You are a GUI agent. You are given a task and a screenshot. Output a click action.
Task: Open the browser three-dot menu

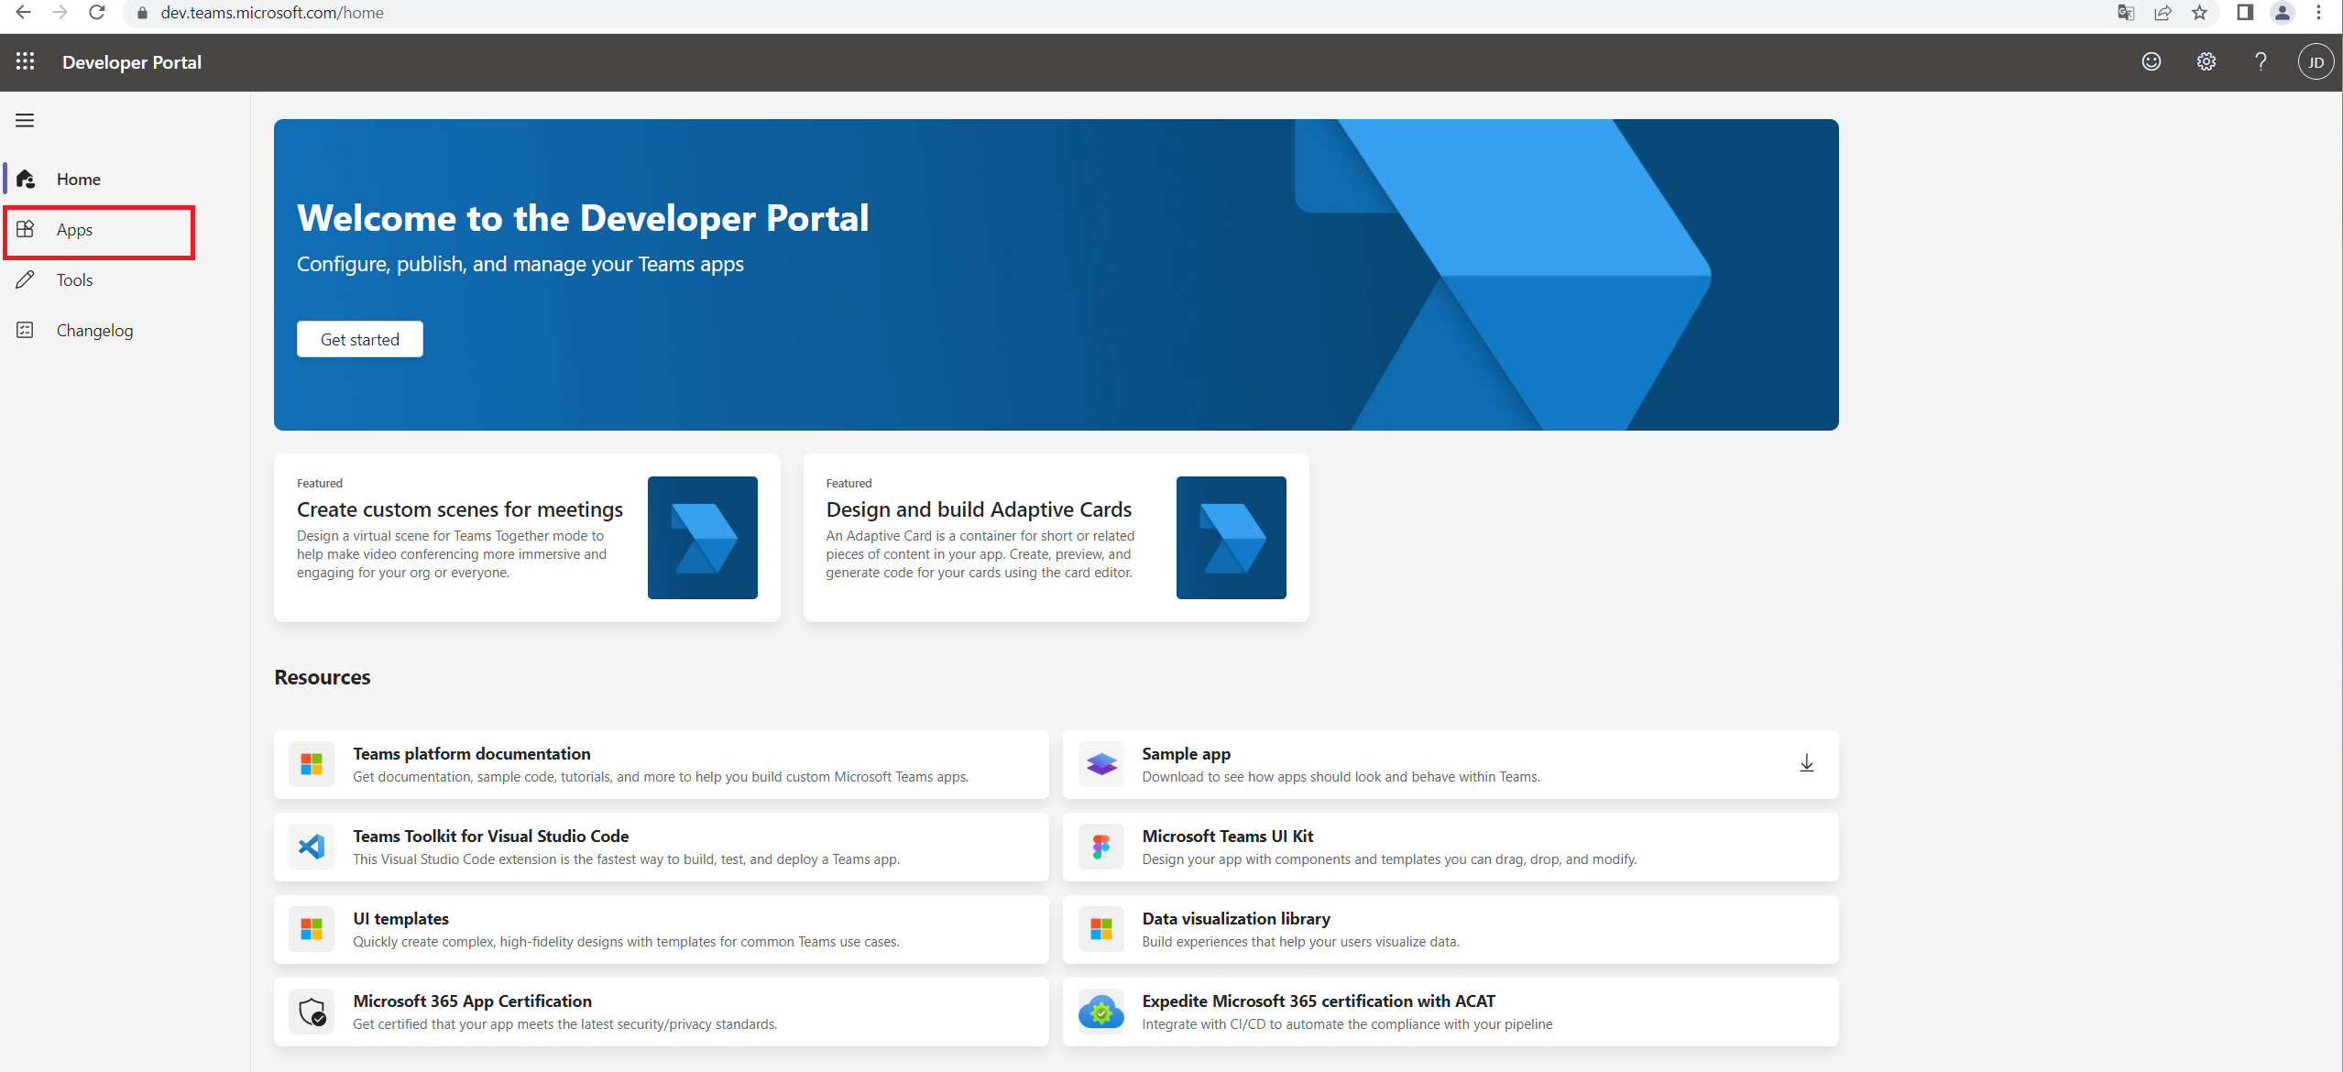(x=2319, y=13)
